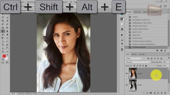The width and height of the screenshot is (170, 95).
Task: Open the layer fill slider arrow
Action: tap(168, 66)
